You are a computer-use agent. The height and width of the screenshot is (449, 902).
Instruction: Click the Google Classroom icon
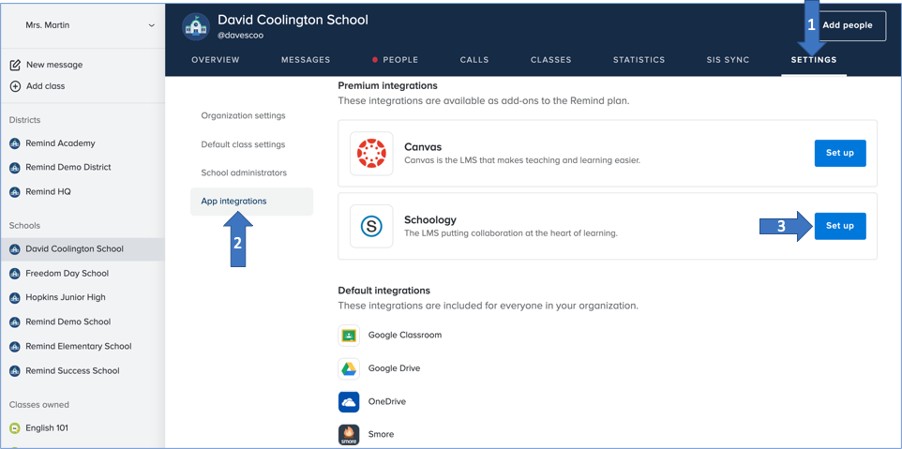point(349,336)
